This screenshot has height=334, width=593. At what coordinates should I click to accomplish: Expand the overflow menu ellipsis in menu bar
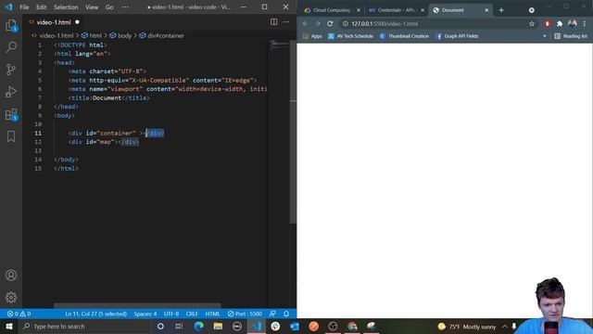125,7
